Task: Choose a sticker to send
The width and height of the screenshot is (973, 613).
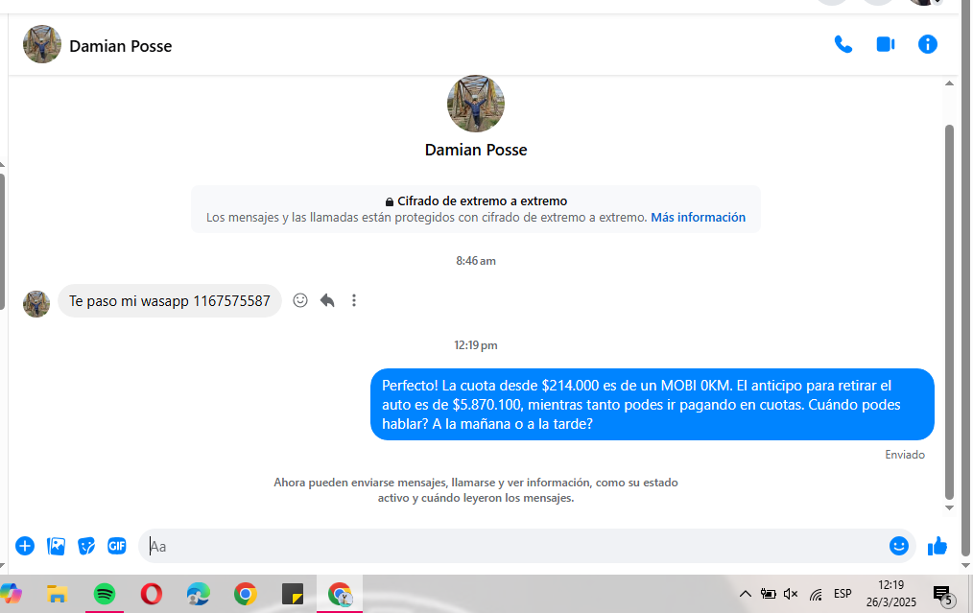Action: 86,546
